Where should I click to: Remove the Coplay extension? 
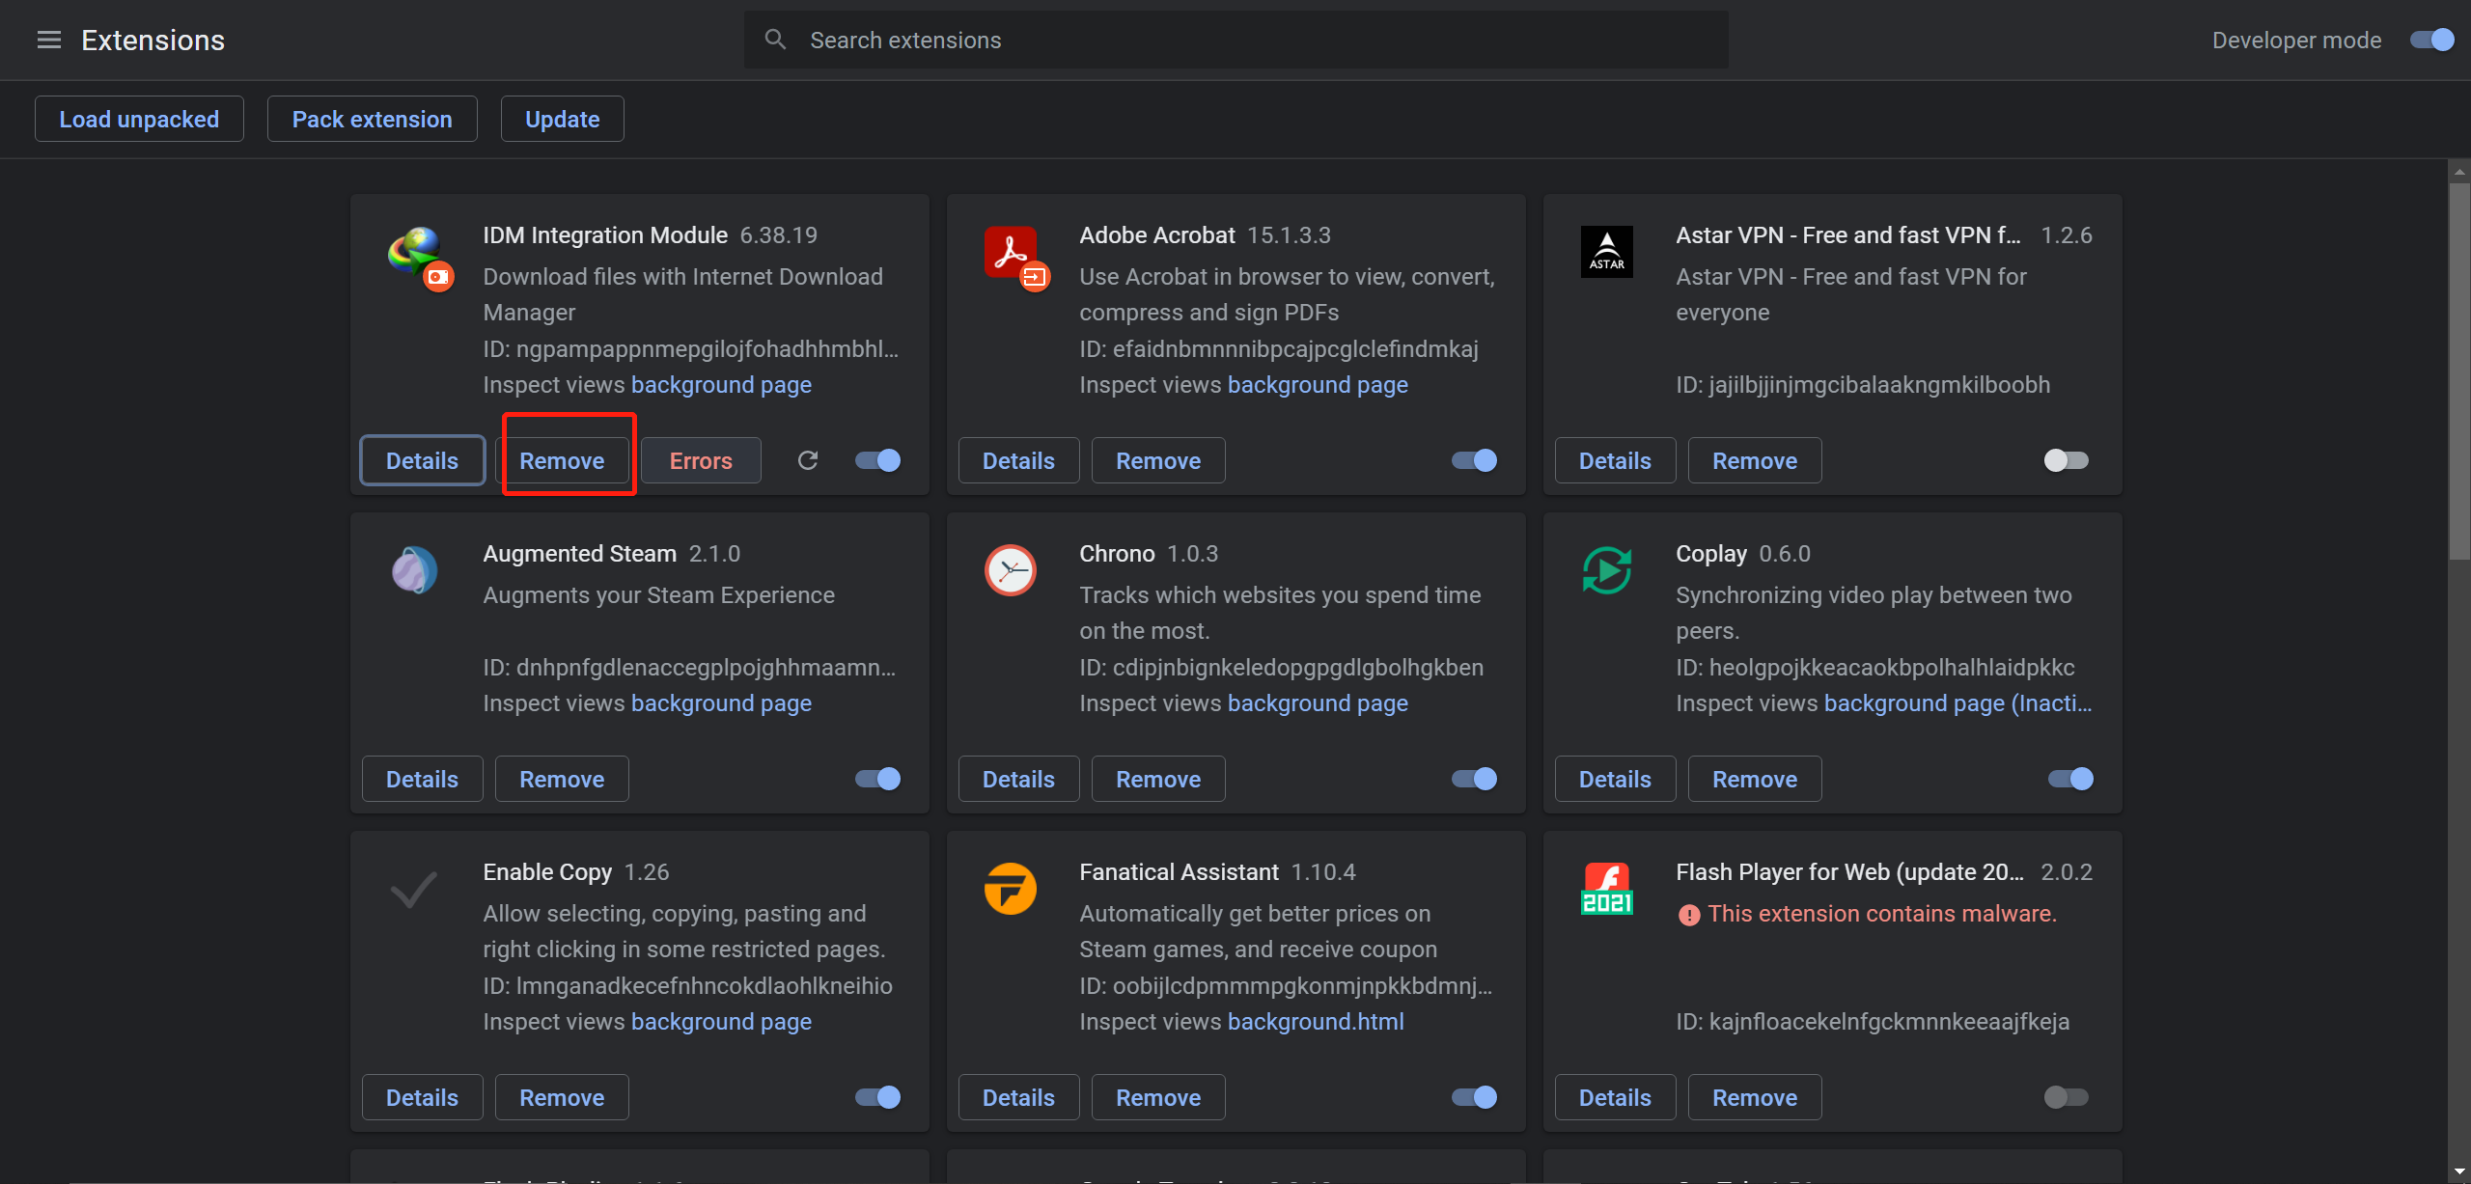1755,779
